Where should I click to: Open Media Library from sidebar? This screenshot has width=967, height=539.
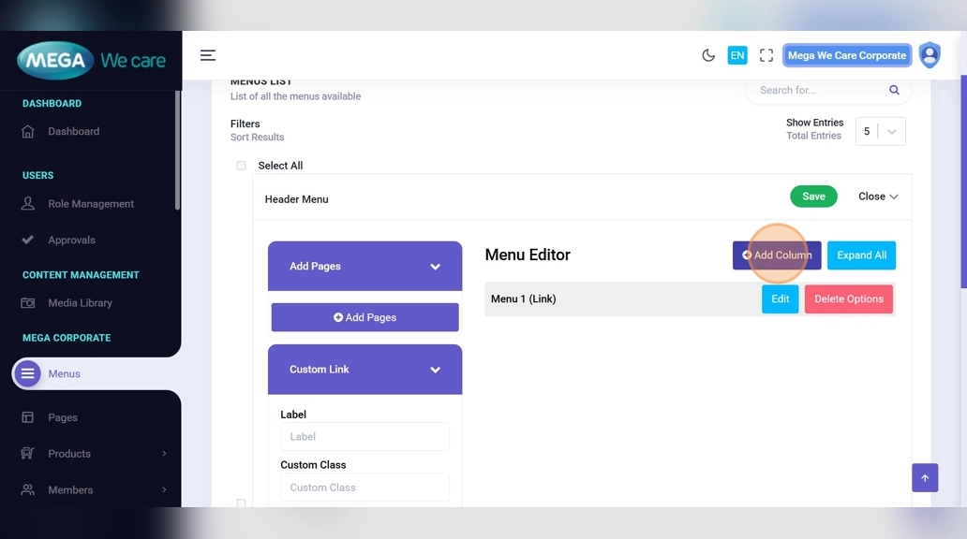(80, 303)
